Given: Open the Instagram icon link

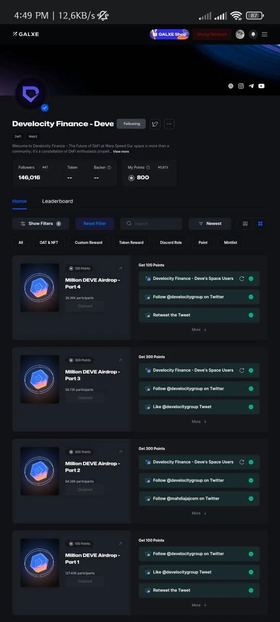Looking at the screenshot, I should [x=241, y=86].
